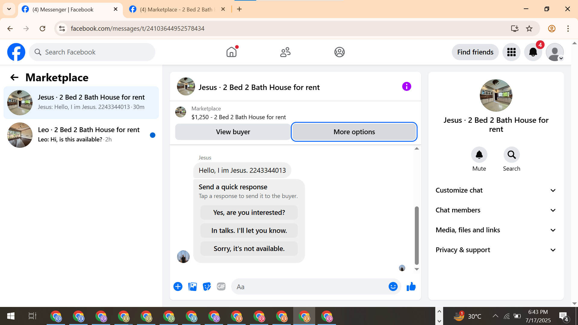Open the emoji picker in message box
The image size is (578, 325).
(x=393, y=286)
